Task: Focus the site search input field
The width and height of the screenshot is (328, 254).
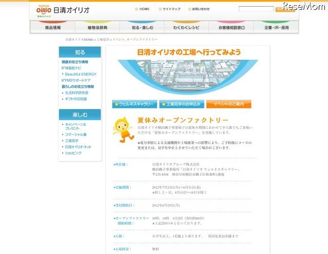Action: (x=256, y=9)
